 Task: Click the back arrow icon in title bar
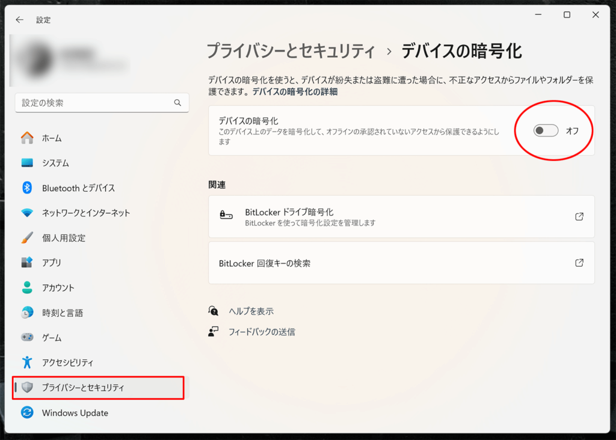(x=19, y=20)
